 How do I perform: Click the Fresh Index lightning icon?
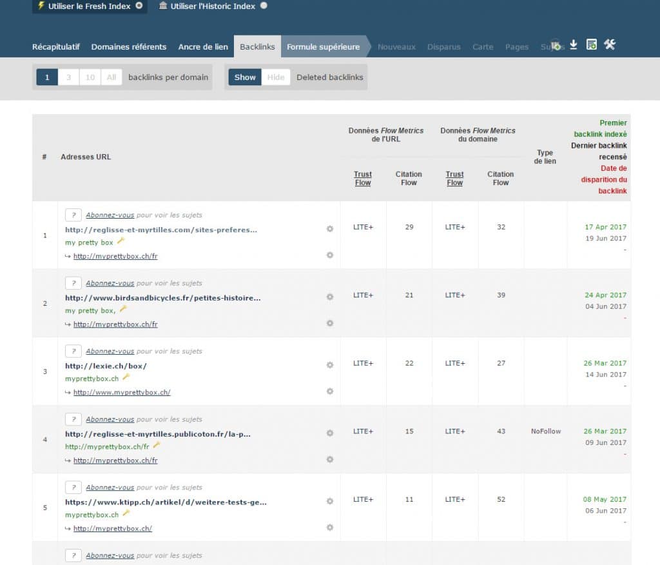click(41, 5)
